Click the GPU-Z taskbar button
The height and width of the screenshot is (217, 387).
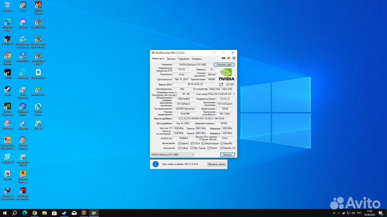click(x=94, y=213)
